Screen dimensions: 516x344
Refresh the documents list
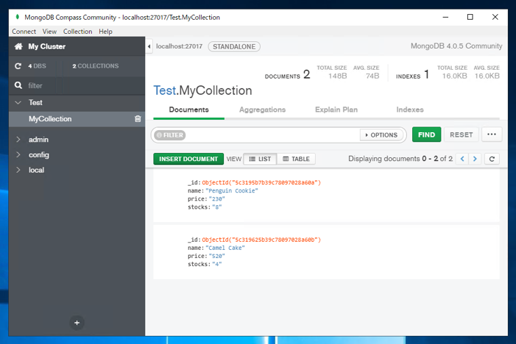click(492, 159)
